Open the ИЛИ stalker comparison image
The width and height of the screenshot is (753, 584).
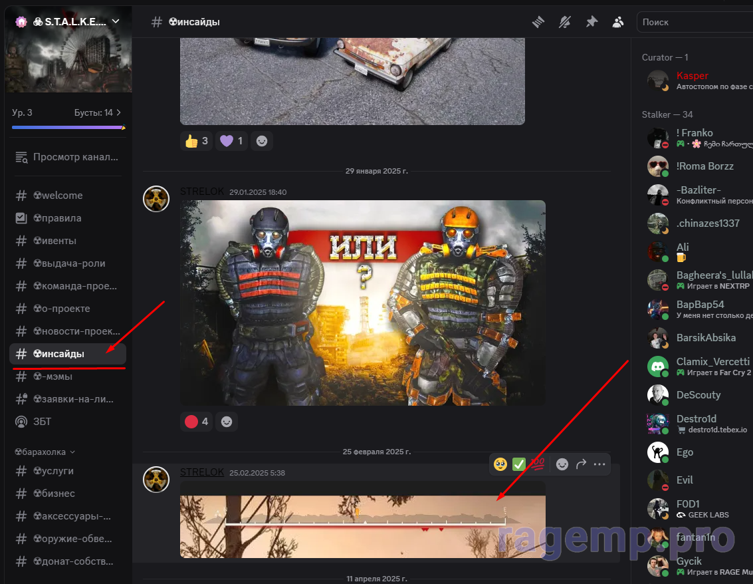click(x=362, y=303)
